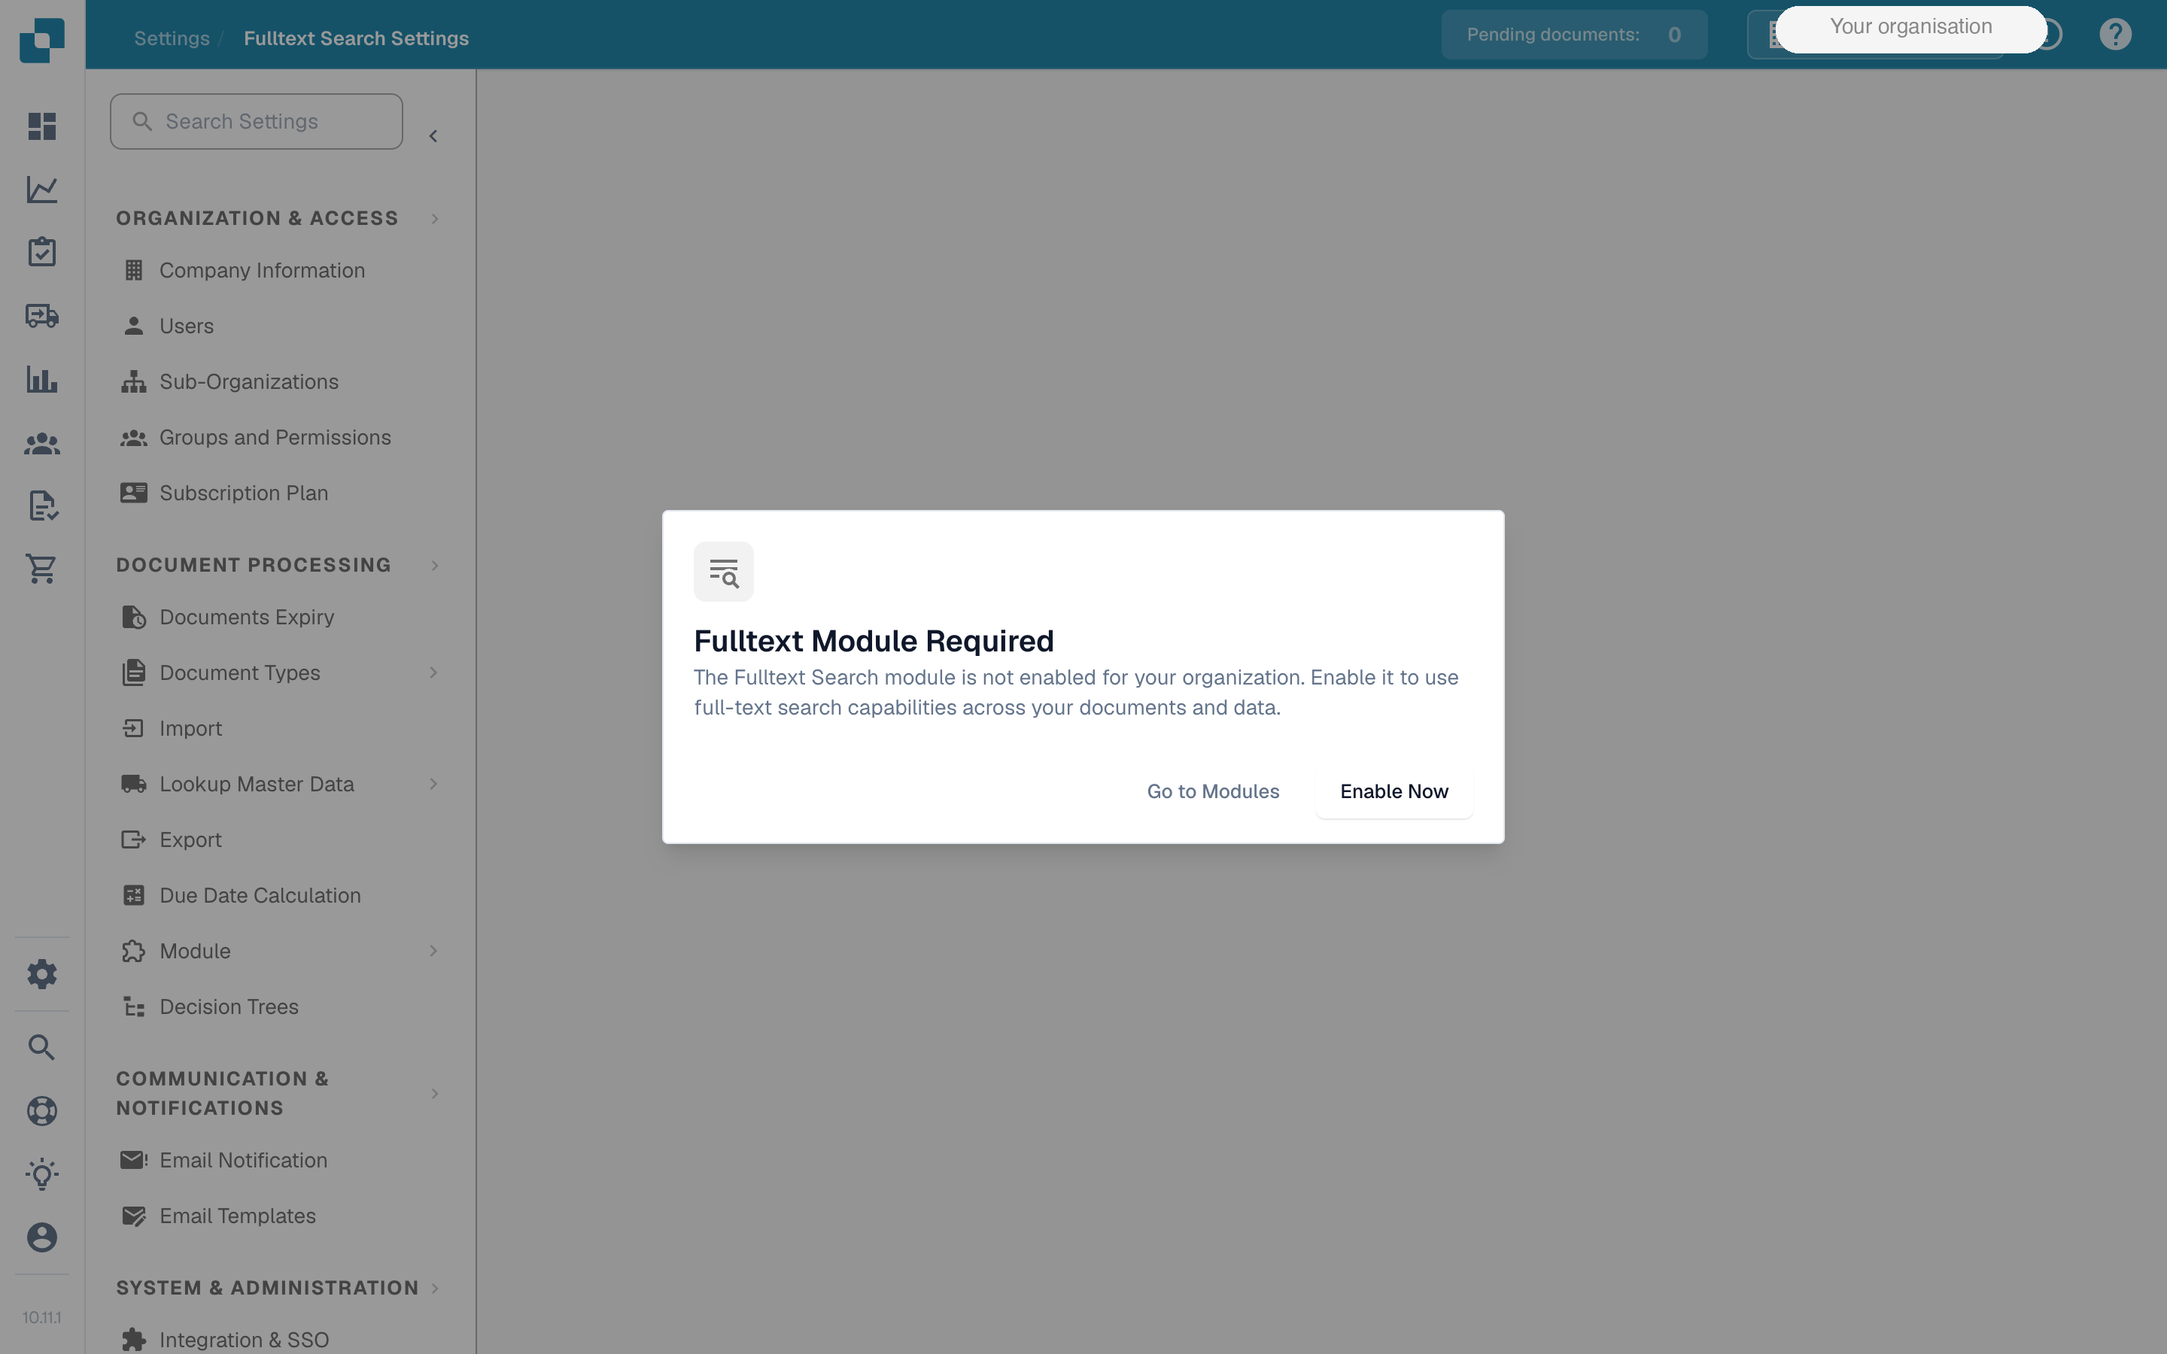Open the user account profile icon

[x=42, y=1237]
